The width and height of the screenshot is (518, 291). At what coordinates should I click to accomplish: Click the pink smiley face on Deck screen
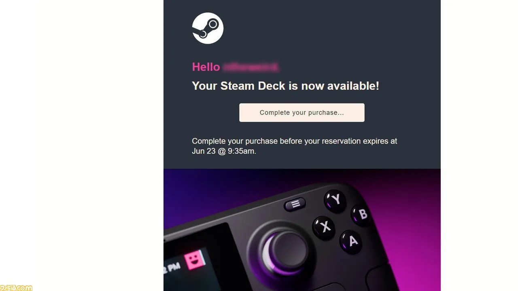tap(195, 259)
